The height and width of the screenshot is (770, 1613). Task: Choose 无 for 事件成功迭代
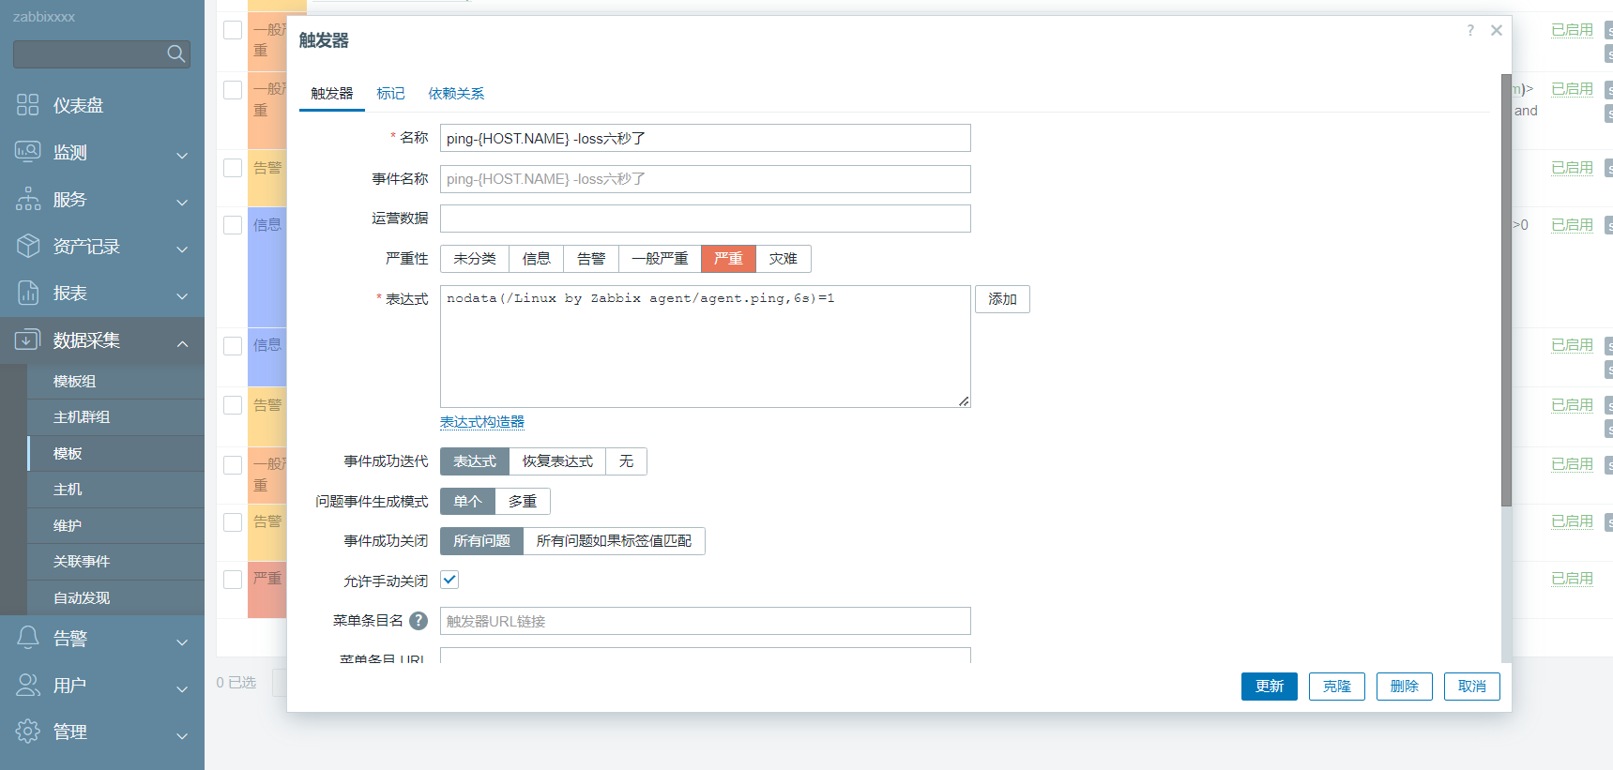click(626, 461)
